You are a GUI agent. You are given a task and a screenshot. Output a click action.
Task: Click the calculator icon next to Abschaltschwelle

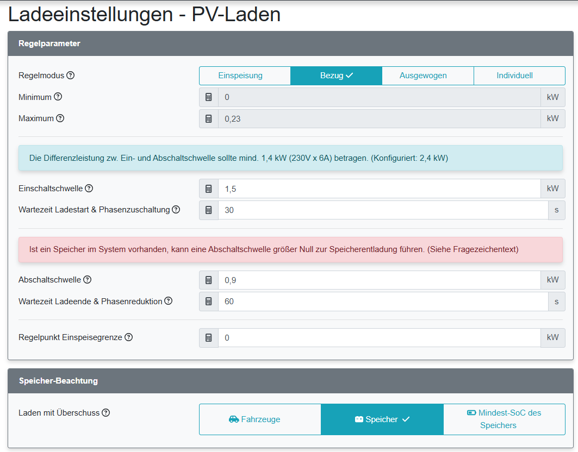click(208, 280)
